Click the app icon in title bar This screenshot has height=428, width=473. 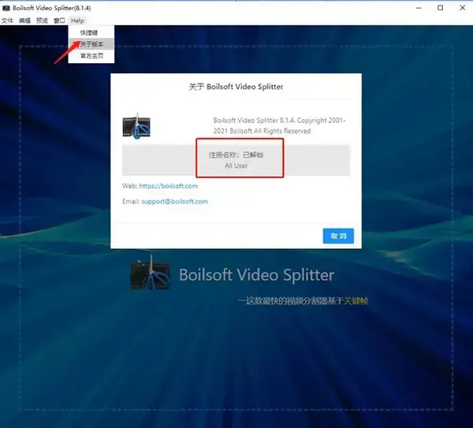click(x=6, y=8)
